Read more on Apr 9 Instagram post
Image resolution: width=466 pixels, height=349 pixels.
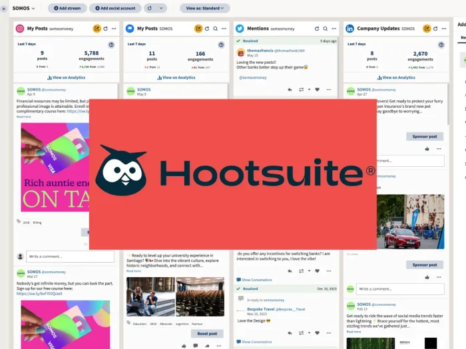(24, 116)
